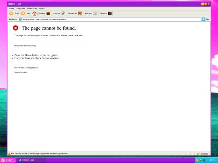The width and height of the screenshot is (218, 163).
Task: Click the volume speaker tray icon
Action: pyautogui.click(x=204, y=160)
